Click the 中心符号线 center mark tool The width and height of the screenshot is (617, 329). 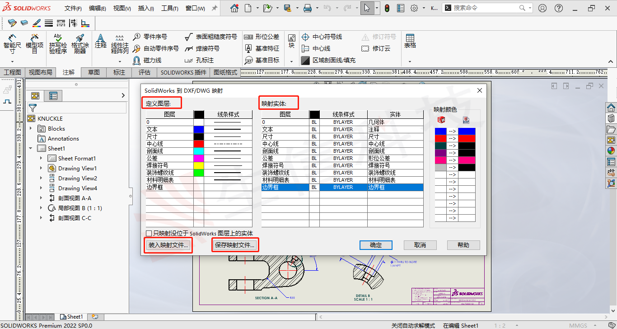click(322, 37)
